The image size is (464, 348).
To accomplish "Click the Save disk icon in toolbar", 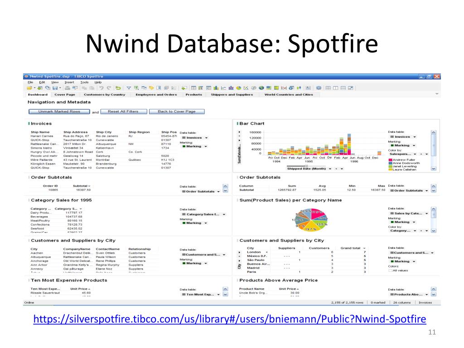I will (x=55, y=88).
